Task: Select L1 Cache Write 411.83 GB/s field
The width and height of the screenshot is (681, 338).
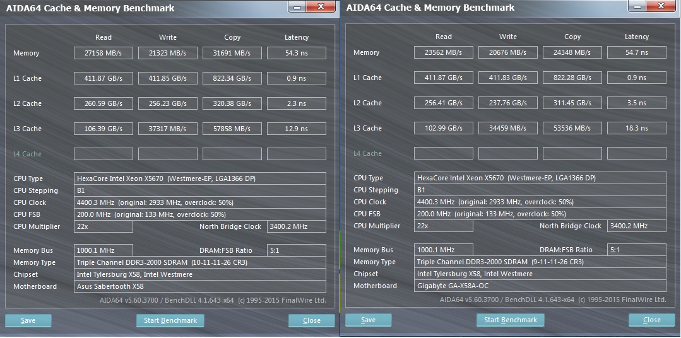Action: pyautogui.click(x=507, y=77)
